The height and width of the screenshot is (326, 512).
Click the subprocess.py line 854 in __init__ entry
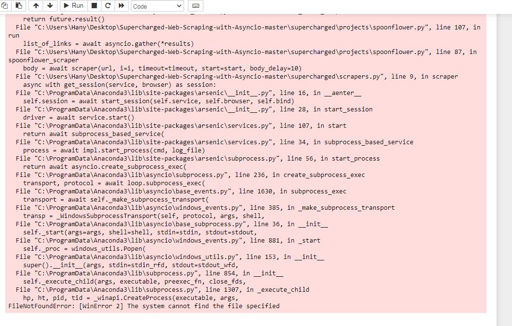click(150, 273)
